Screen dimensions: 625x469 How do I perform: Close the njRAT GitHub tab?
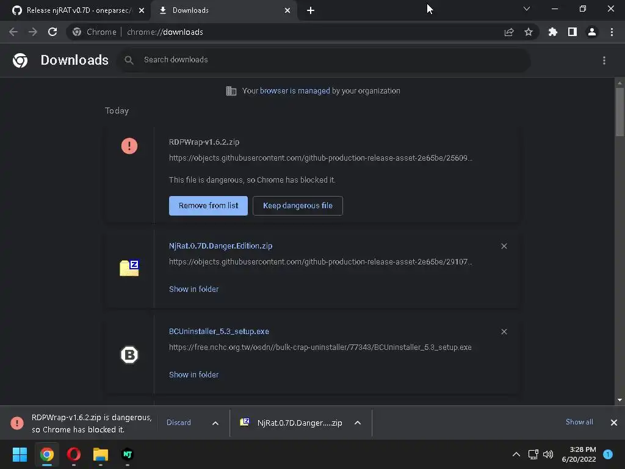142,10
